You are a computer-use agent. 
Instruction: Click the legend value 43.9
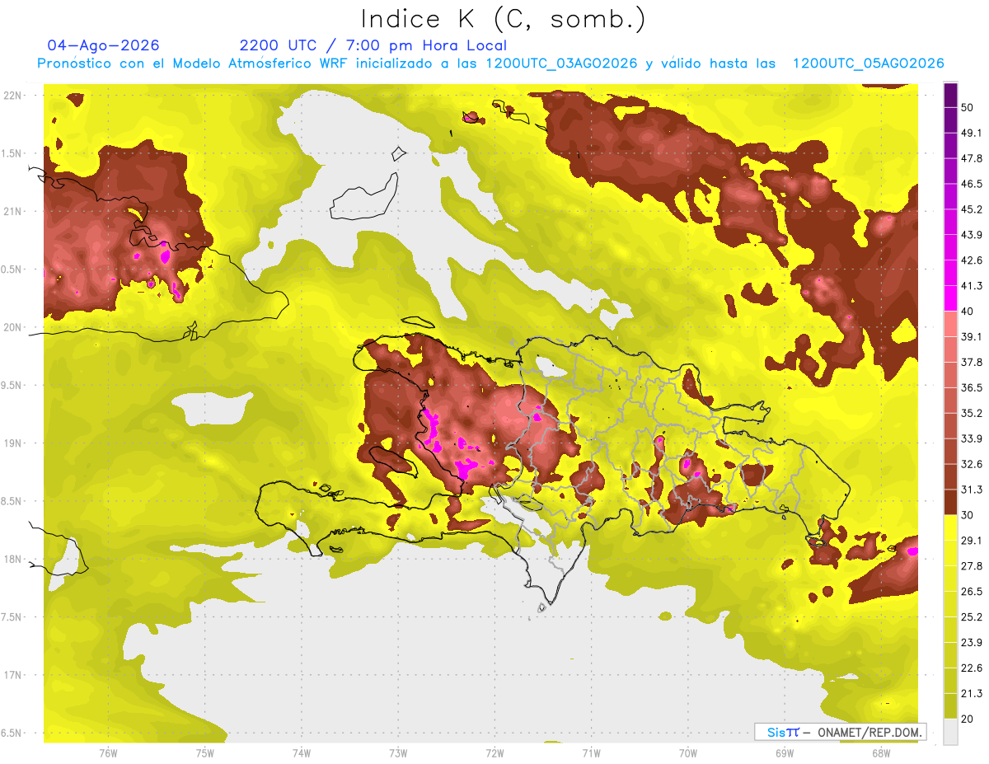tap(972, 235)
